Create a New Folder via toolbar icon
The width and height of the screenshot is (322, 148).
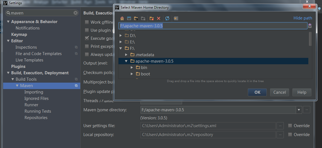(x=152, y=18)
